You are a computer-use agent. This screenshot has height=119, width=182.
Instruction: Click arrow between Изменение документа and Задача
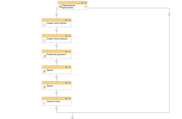pos(57,62)
